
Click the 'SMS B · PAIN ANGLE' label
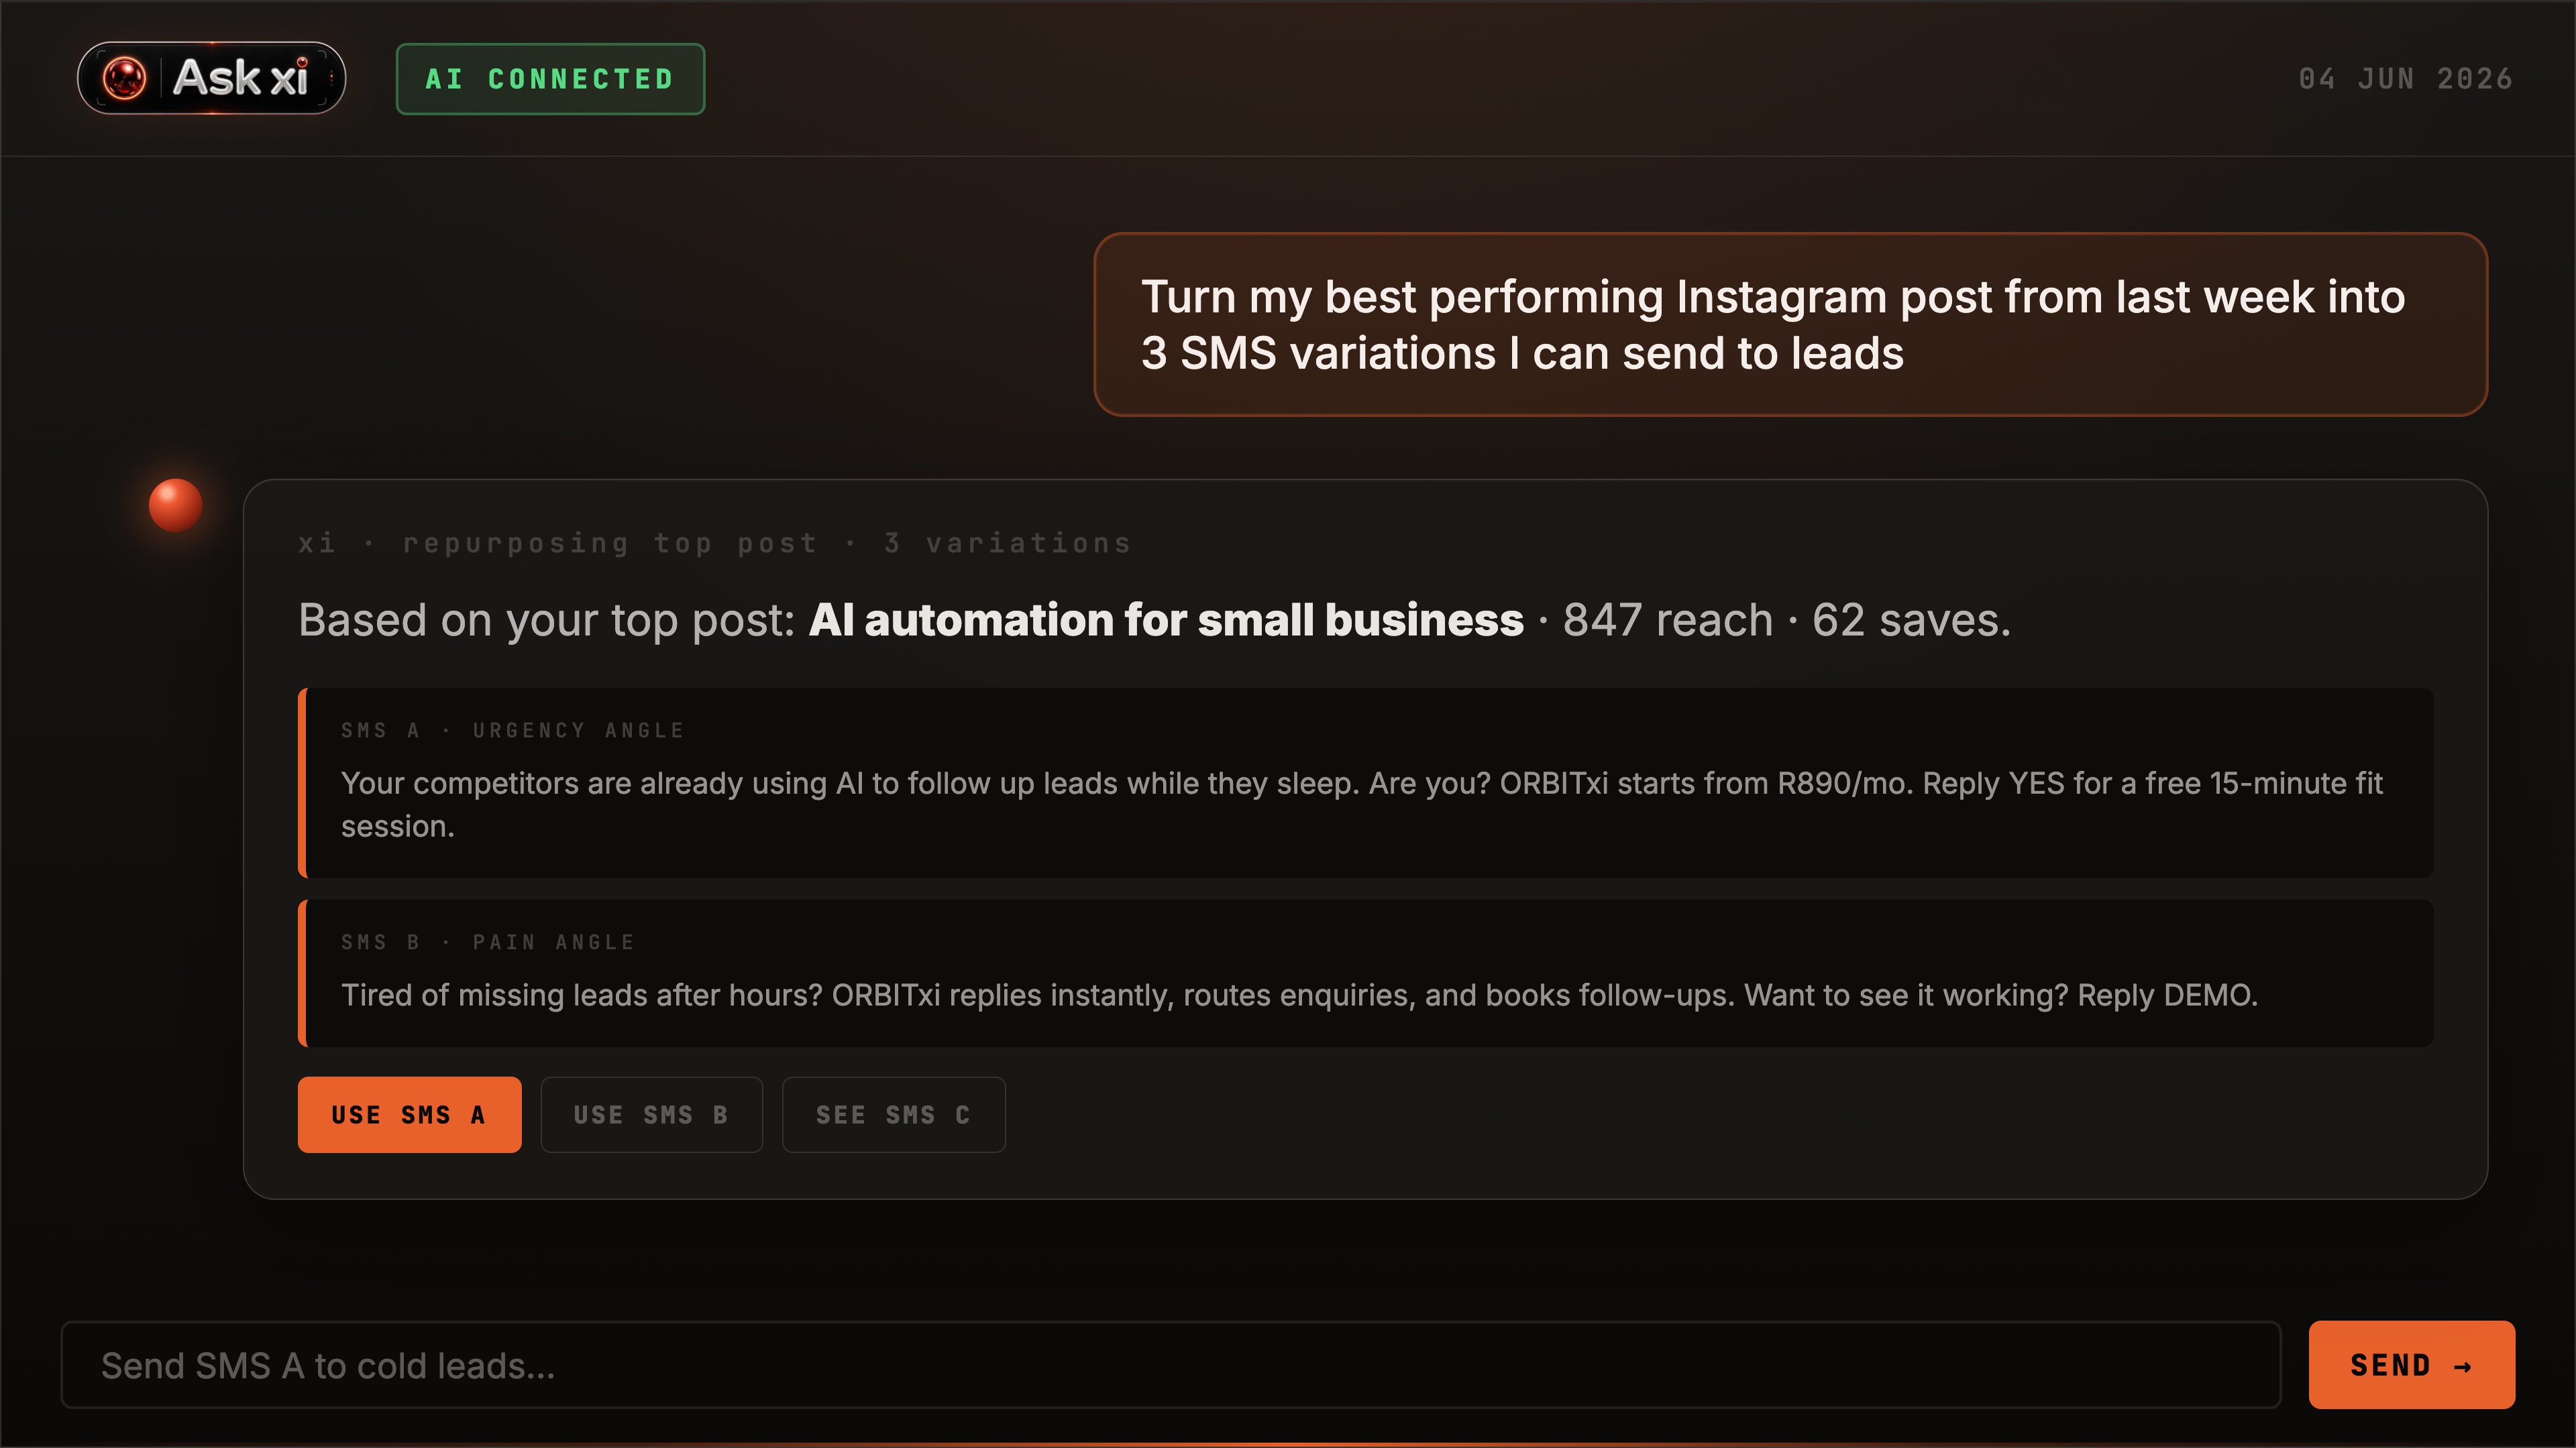(488, 941)
